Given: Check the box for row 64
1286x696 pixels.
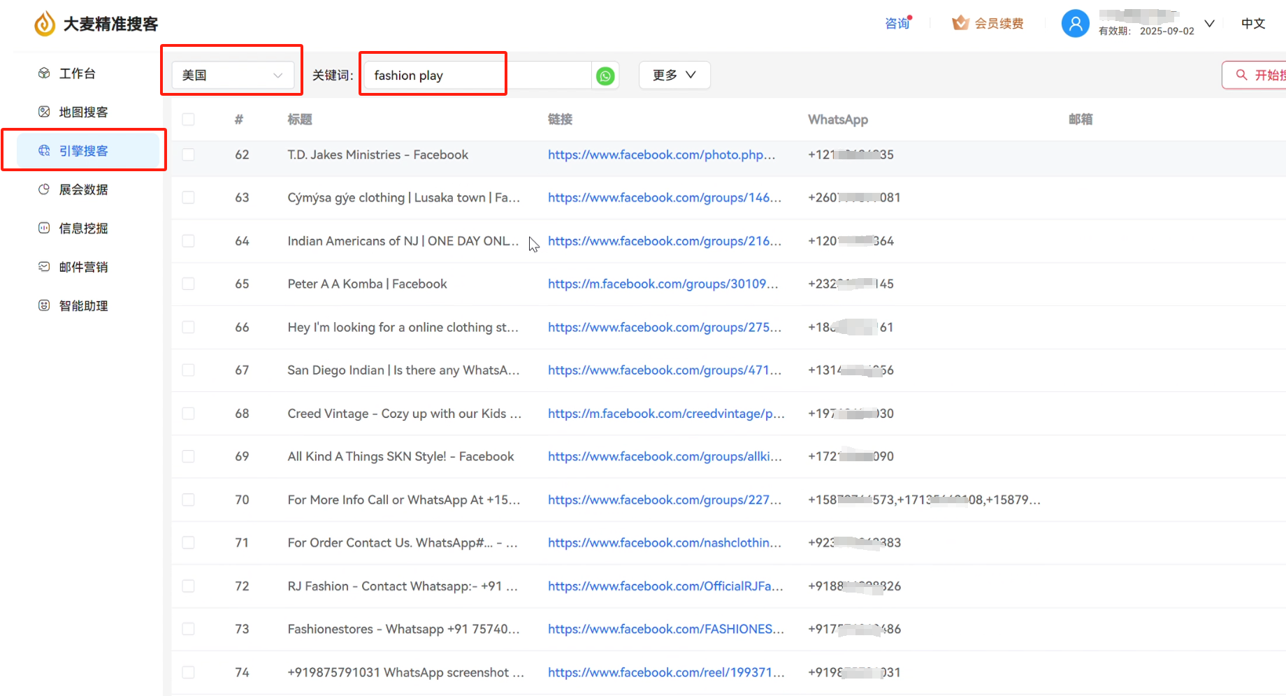Looking at the screenshot, I should [188, 241].
